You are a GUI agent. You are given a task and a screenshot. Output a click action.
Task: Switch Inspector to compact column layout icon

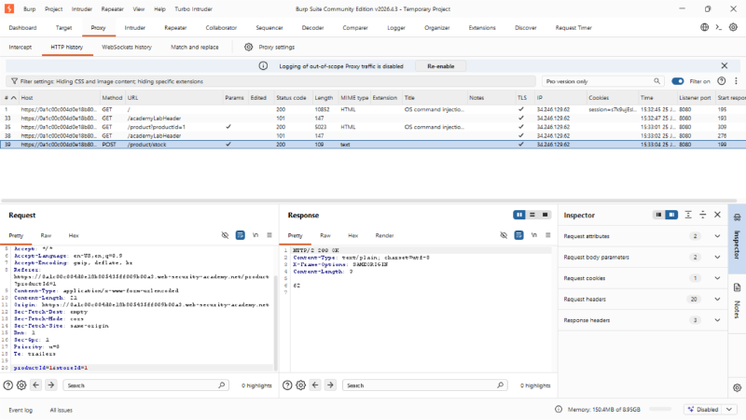coord(658,215)
